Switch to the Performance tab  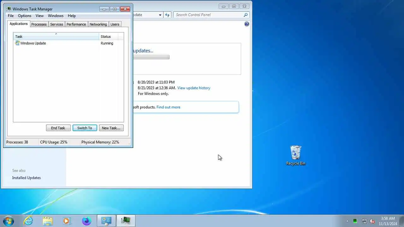76,24
